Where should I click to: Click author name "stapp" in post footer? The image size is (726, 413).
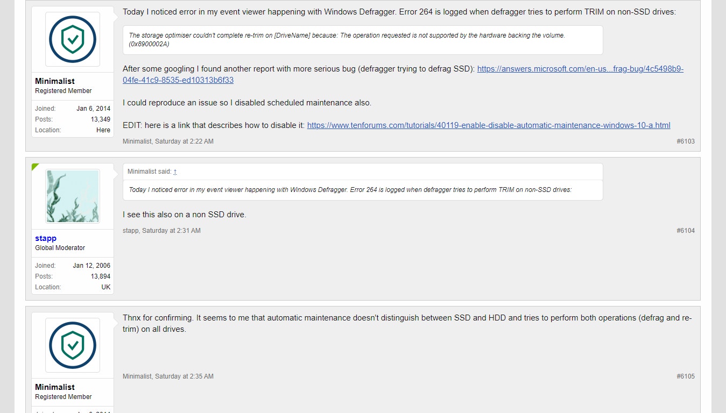[x=131, y=231]
